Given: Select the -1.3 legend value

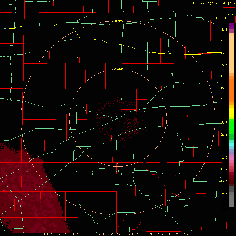Looking at the screenshot, I should pyautogui.click(x=223, y=192).
